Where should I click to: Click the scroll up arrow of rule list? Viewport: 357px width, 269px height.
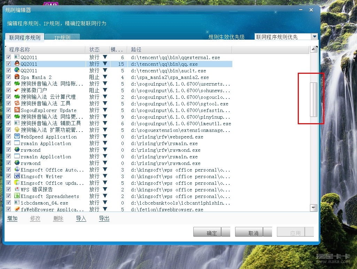(313, 49)
